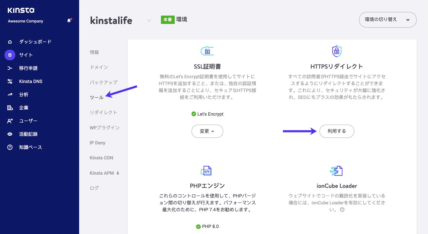
Task: Click the 利用する button for HTTPS redirect
Action: coord(337,131)
